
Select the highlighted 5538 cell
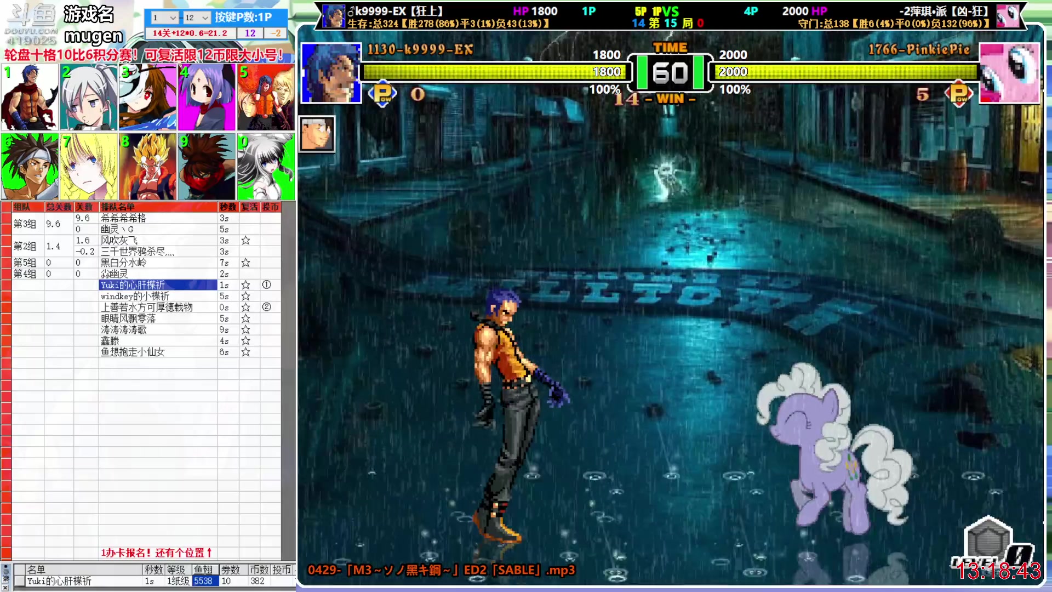204,581
